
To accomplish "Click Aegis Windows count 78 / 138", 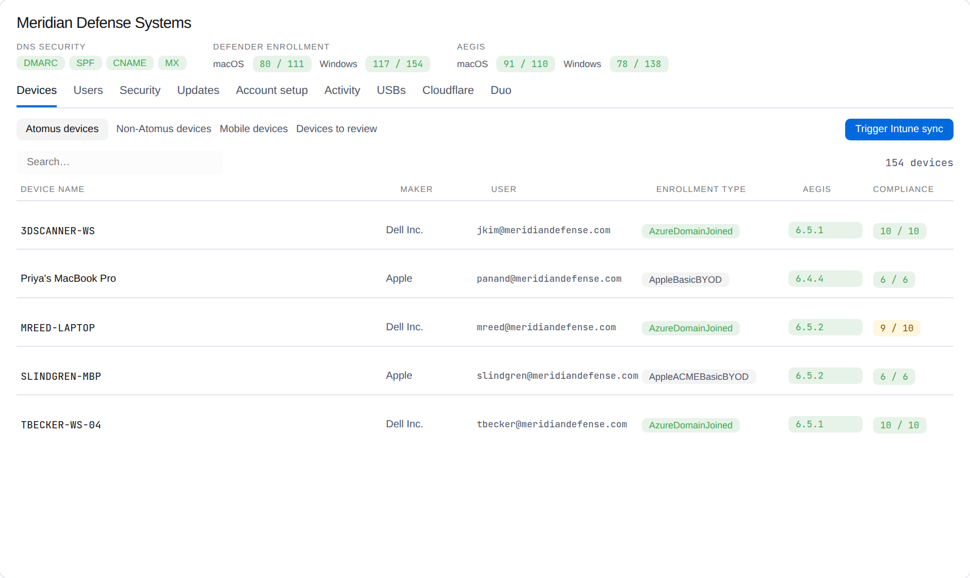I will (x=639, y=64).
